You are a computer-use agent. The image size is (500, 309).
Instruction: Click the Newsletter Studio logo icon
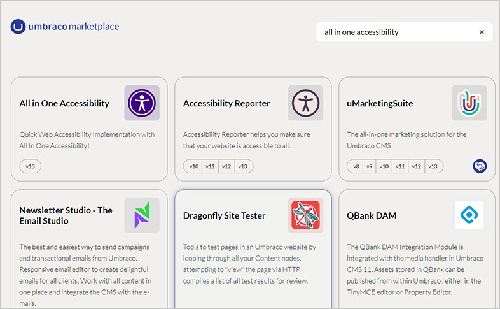click(x=142, y=215)
